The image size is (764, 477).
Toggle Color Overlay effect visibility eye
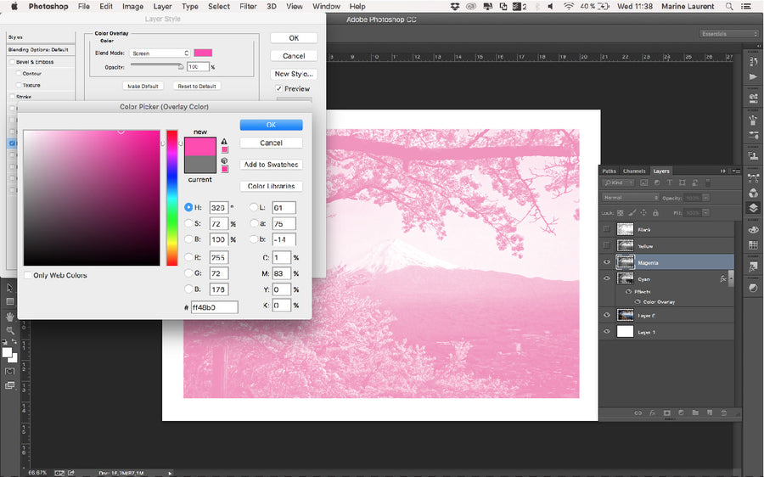tap(638, 302)
